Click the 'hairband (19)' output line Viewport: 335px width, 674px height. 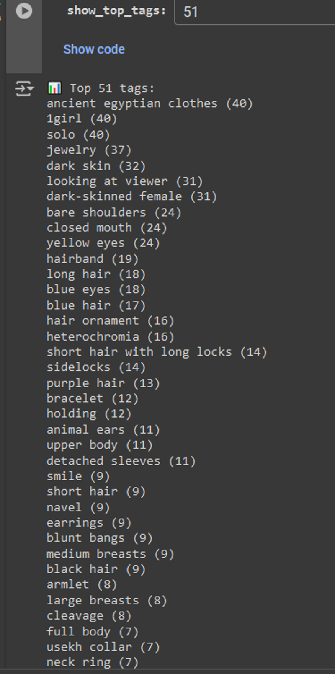coord(92,259)
